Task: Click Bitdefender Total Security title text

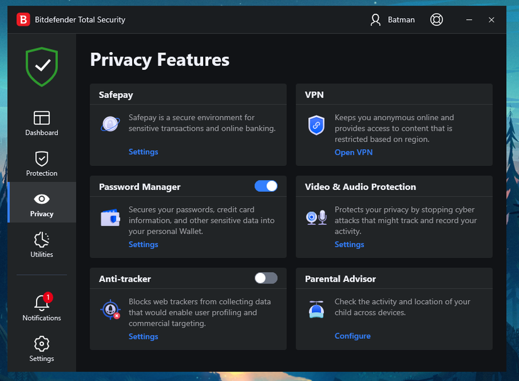Action: pyautogui.click(x=80, y=20)
